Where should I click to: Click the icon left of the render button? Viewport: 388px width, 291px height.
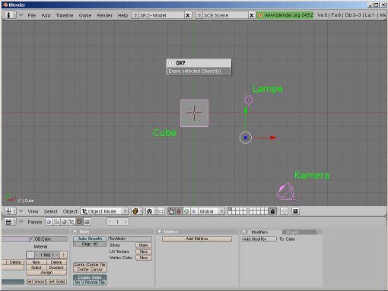point(284,211)
